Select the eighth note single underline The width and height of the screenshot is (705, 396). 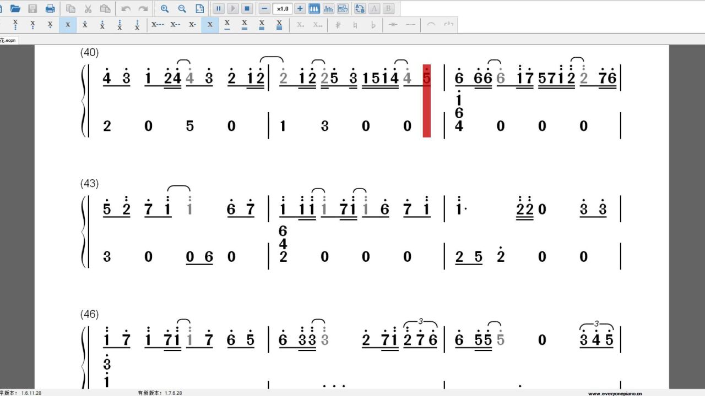click(x=227, y=25)
